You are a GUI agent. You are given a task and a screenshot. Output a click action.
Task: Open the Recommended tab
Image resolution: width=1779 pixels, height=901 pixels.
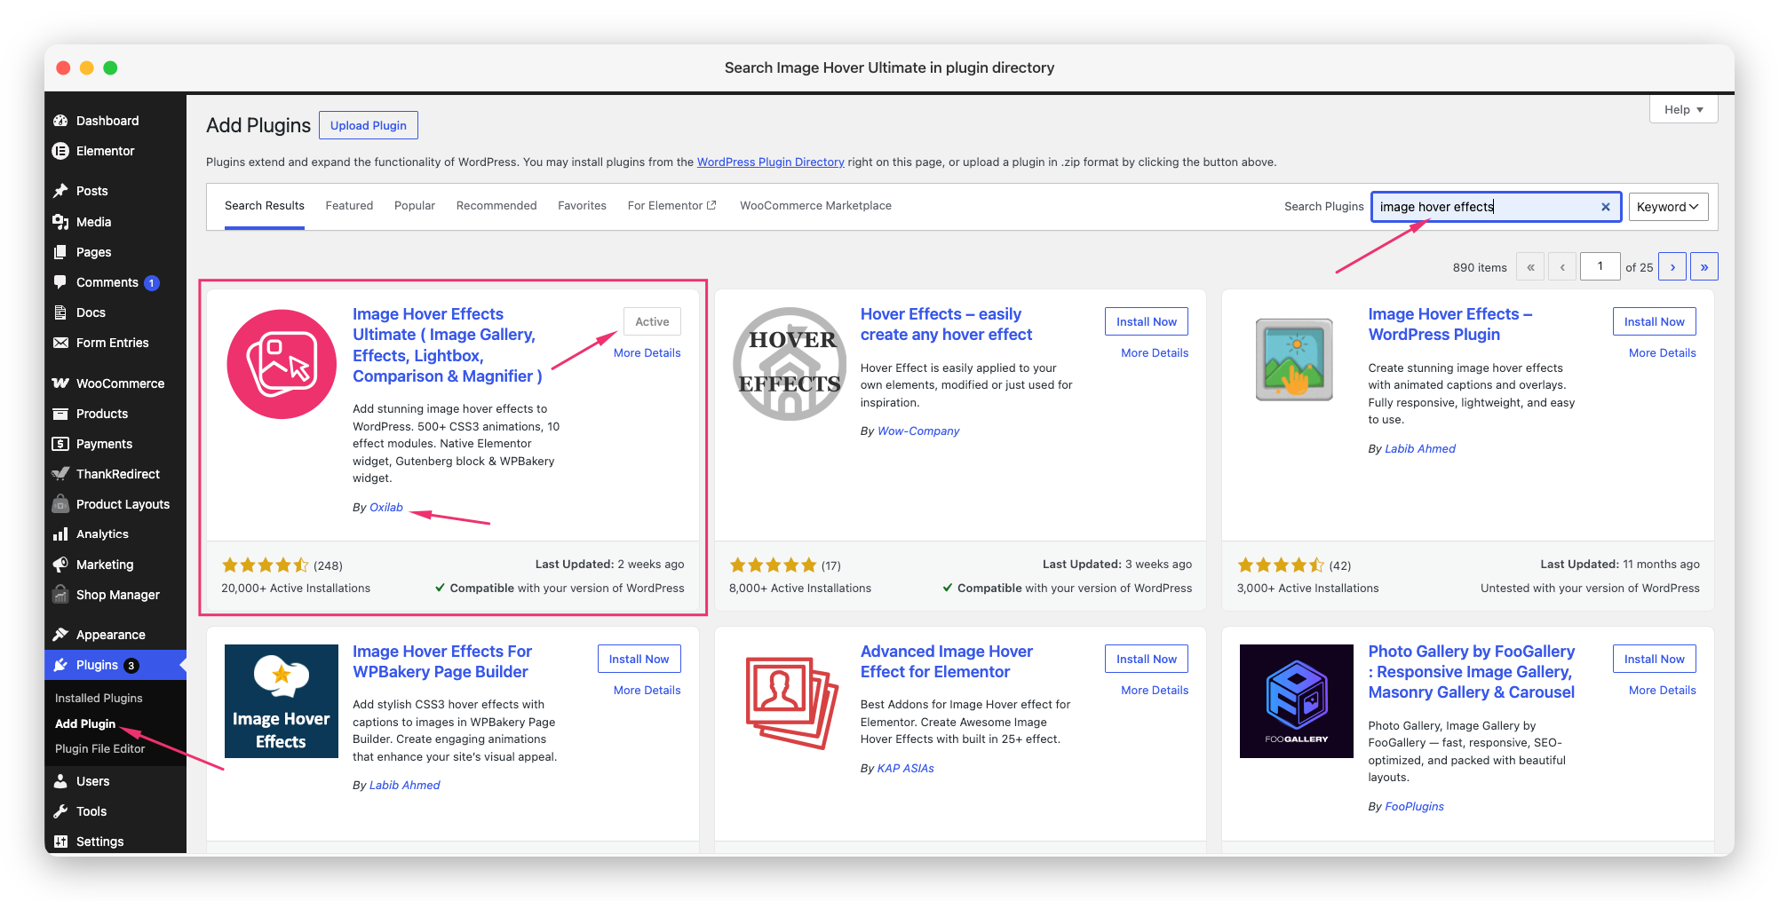coord(496,206)
